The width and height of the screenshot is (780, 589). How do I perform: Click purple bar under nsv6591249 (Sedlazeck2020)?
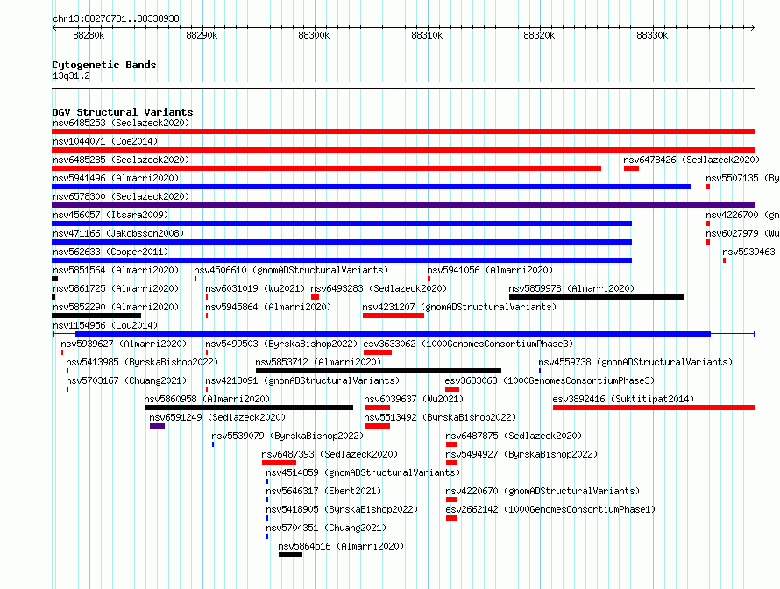157,426
